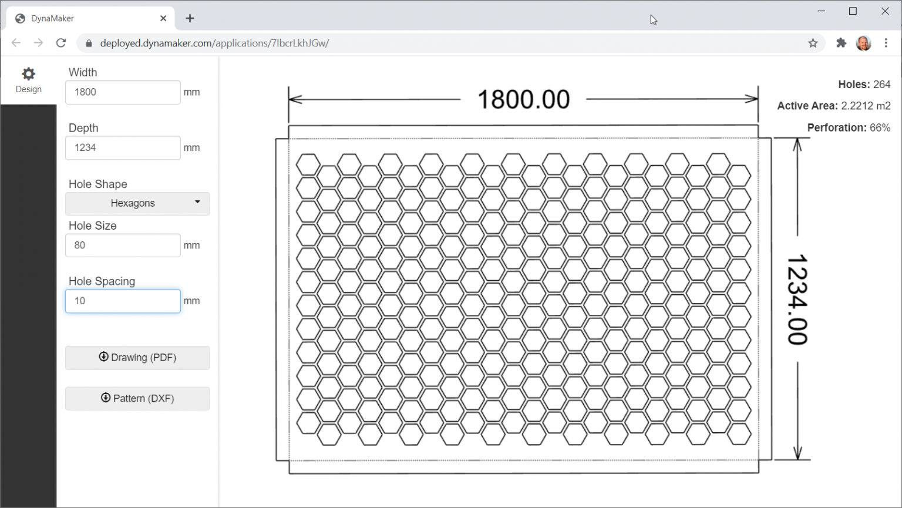Select the DynaMaker browser tab
Image resolution: width=902 pixels, height=508 pixels.
tap(82, 18)
